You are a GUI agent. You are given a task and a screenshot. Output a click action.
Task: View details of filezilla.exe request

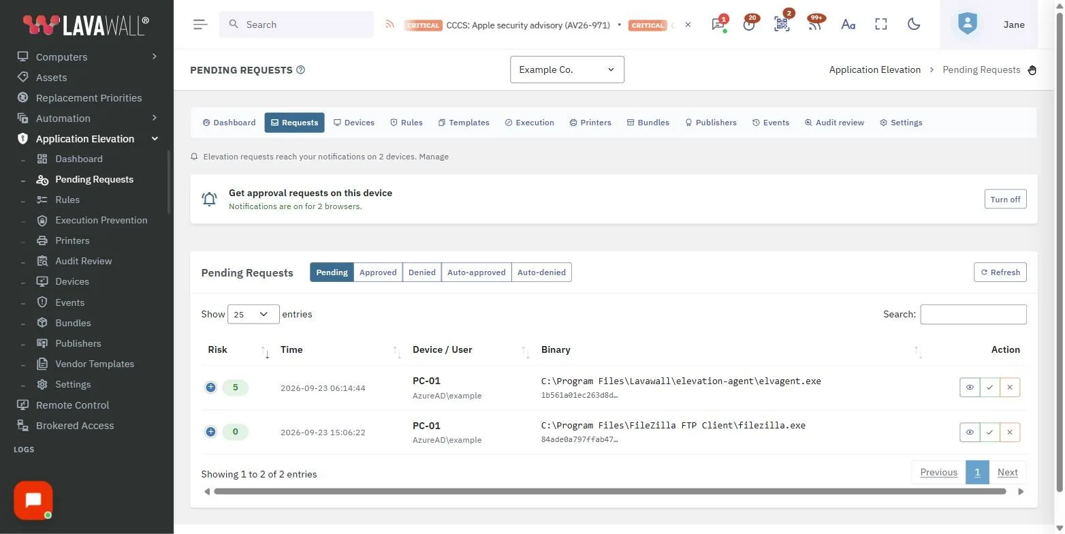click(970, 432)
